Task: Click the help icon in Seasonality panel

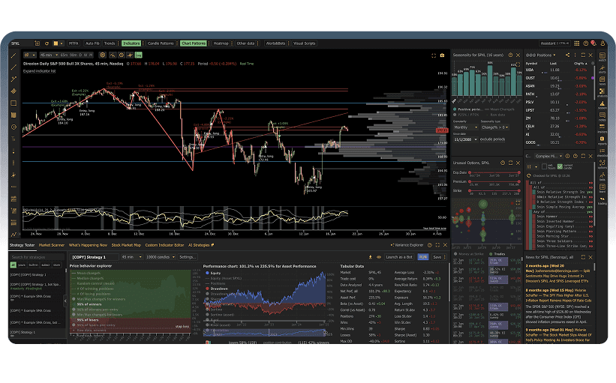Action: click(x=511, y=55)
